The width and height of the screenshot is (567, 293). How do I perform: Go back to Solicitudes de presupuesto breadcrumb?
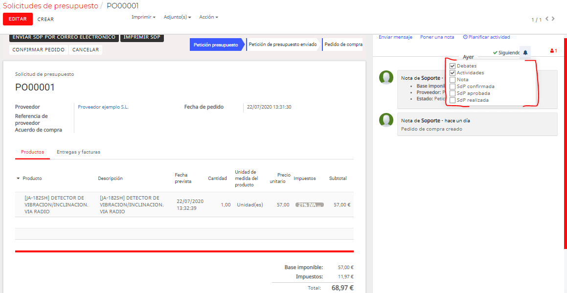click(x=50, y=6)
